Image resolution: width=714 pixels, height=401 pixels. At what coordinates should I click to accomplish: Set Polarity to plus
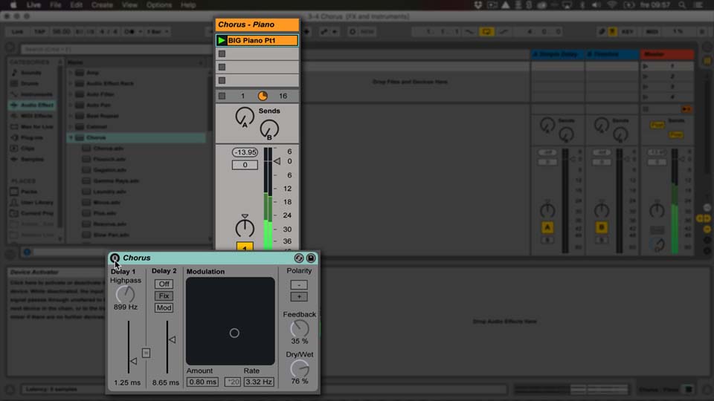tap(299, 297)
